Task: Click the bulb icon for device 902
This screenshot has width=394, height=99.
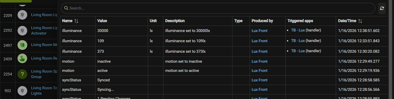Action: [x=22, y=91]
